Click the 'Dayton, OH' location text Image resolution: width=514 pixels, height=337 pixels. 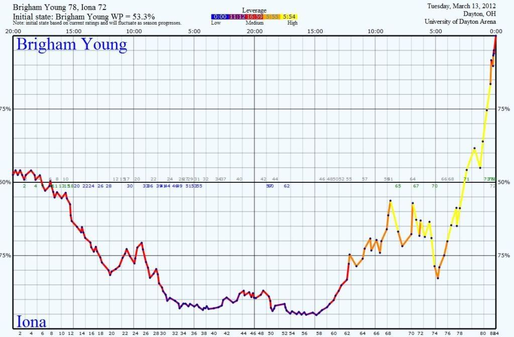click(479, 14)
